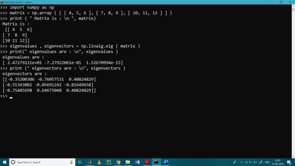Launch VLC media player from taskbar
Image resolution: width=295 pixels, height=166 pixels.
pyautogui.click(x=99, y=162)
